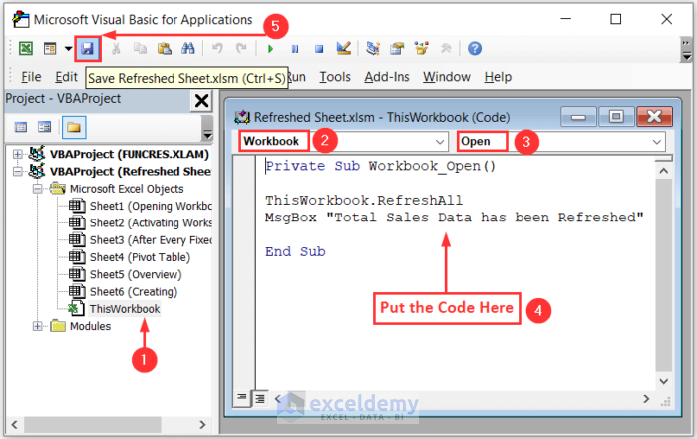This screenshot has width=697, height=439.
Task: Open the Open procedure dropdown
Action: [x=656, y=142]
